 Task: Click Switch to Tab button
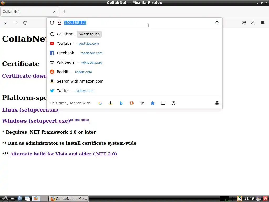point(89,34)
